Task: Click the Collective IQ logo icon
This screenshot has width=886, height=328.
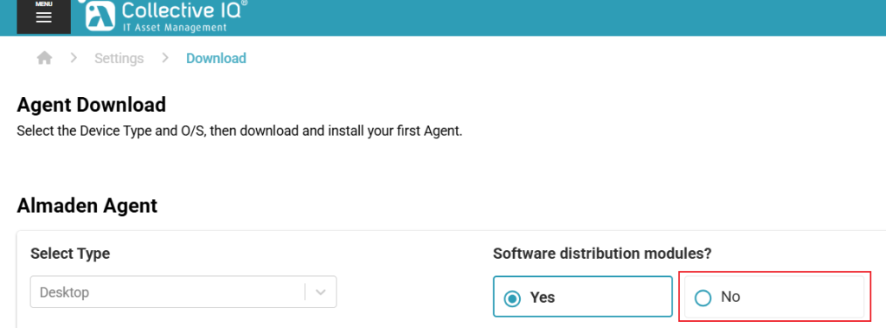Action: pyautogui.click(x=100, y=16)
